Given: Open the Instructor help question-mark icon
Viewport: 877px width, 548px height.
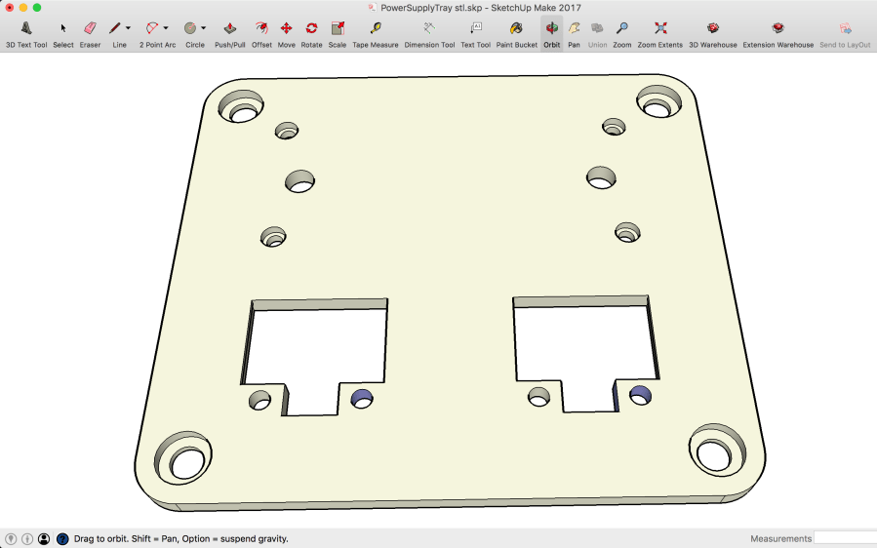Looking at the screenshot, I should 62,538.
